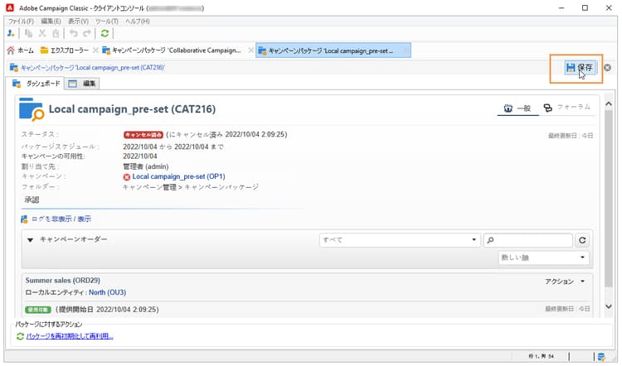Click the new user icon in toolbar
Viewport: 622px width, 366px height.
11,34
